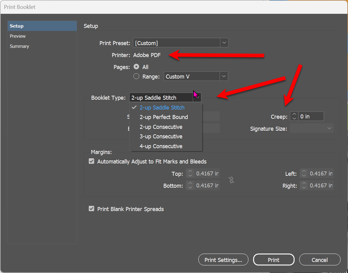Screen dimensions: 348x273
Task: Cancel the Print Booklet dialog
Action: pyautogui.click(x=320, y=260)
